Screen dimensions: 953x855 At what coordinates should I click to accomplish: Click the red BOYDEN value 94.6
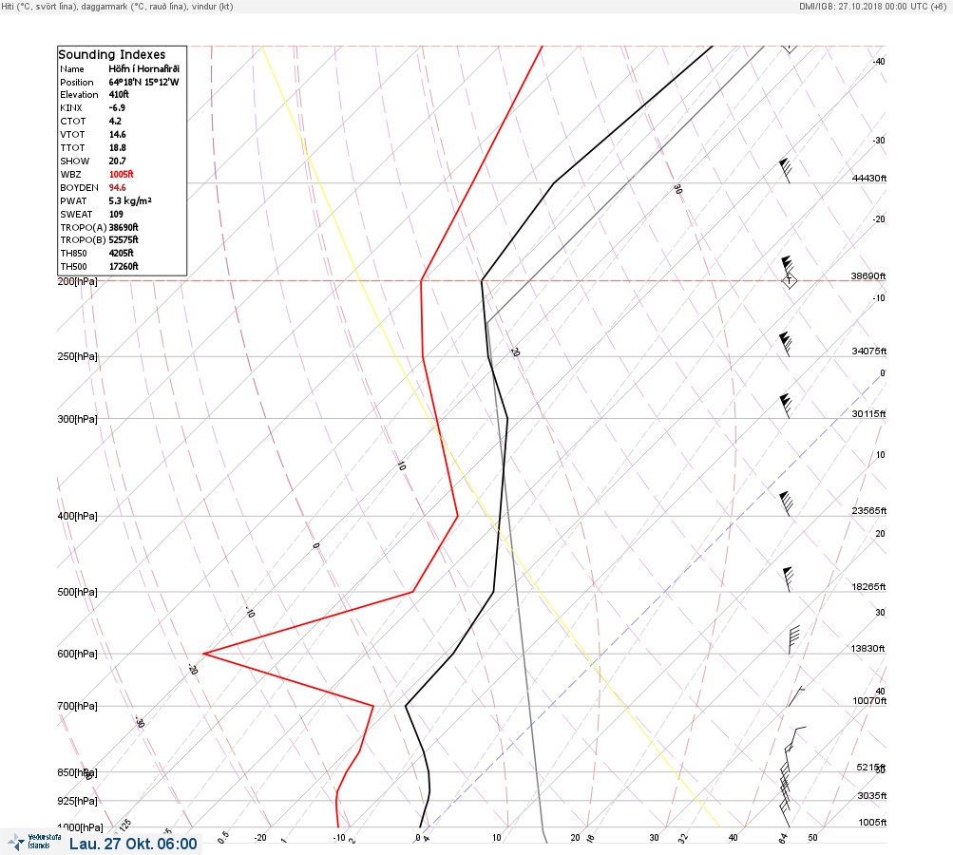click(x=117, y=188)
